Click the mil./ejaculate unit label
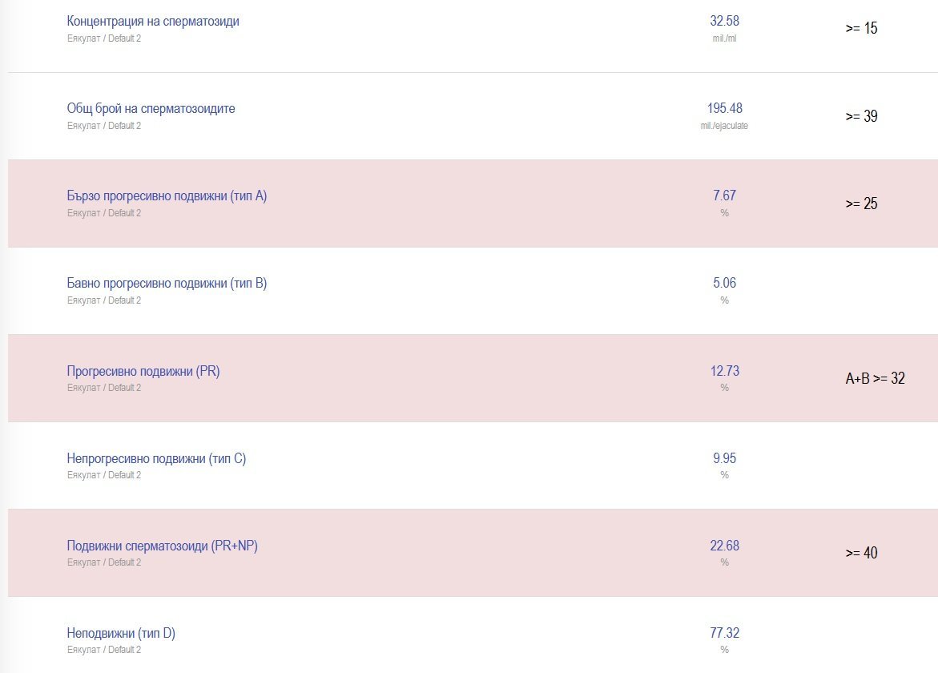The width and height of the screenshot is (938, 673). tap(724, 126)
